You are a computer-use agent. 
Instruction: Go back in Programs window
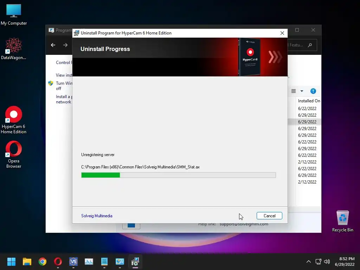(x=53, y=45)
